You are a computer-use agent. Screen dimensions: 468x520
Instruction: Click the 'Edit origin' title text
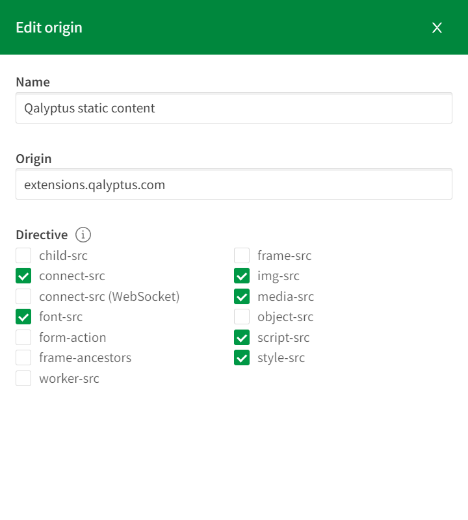coord(49,27)
